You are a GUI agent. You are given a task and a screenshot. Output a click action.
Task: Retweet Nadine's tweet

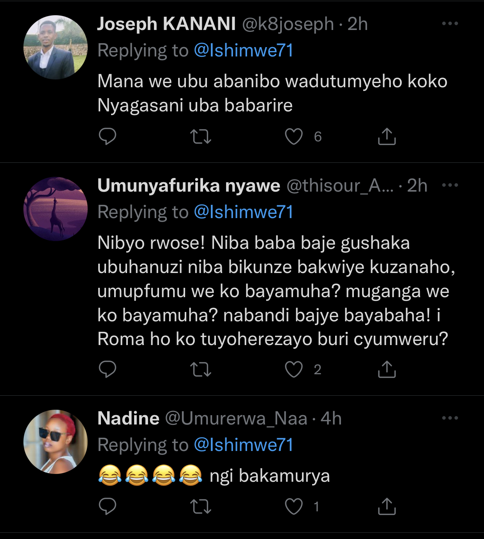(x=201, y=507)
